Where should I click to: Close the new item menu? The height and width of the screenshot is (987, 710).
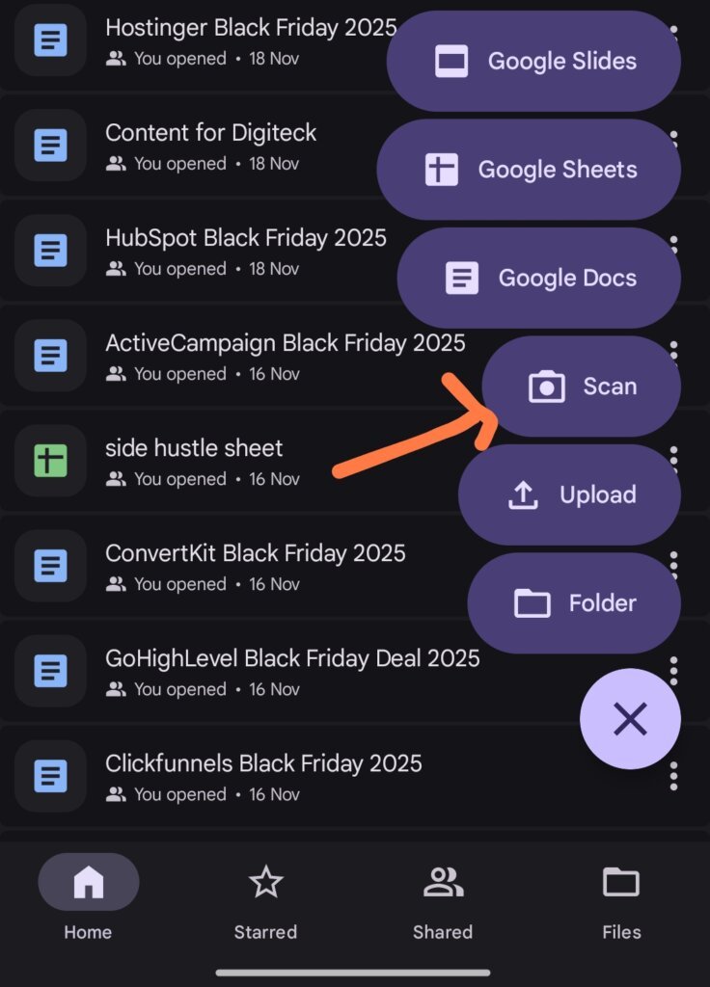click(x=630, y=719)
